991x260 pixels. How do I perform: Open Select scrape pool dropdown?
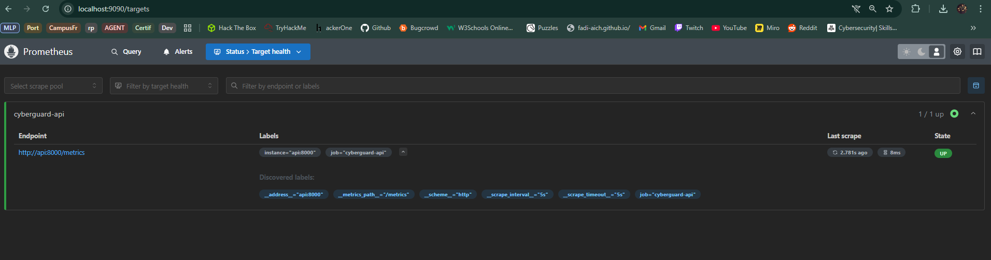[53, 86]
